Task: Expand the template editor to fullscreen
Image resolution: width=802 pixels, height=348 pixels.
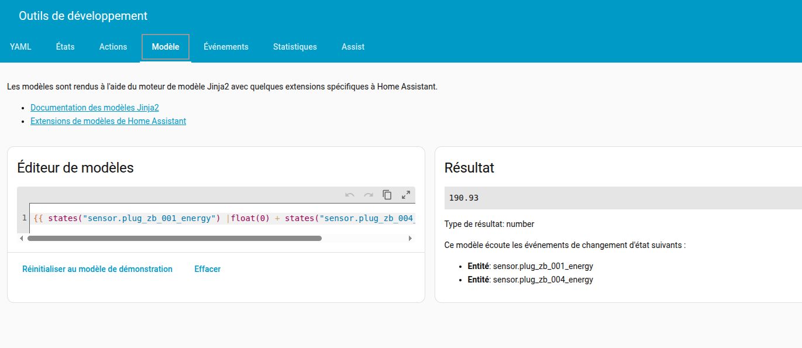Action: point(406,195)
